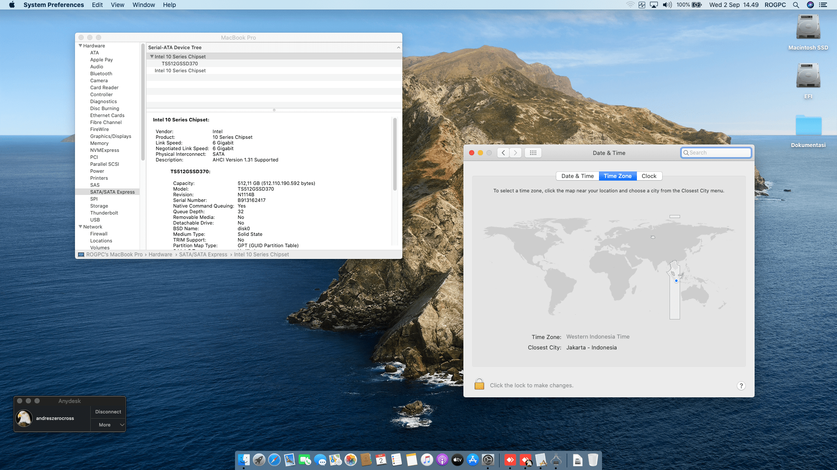The image size is (837, 470).
Task: Collapse first Intel 10 Series Chipset row
Action: click(152, 57)
